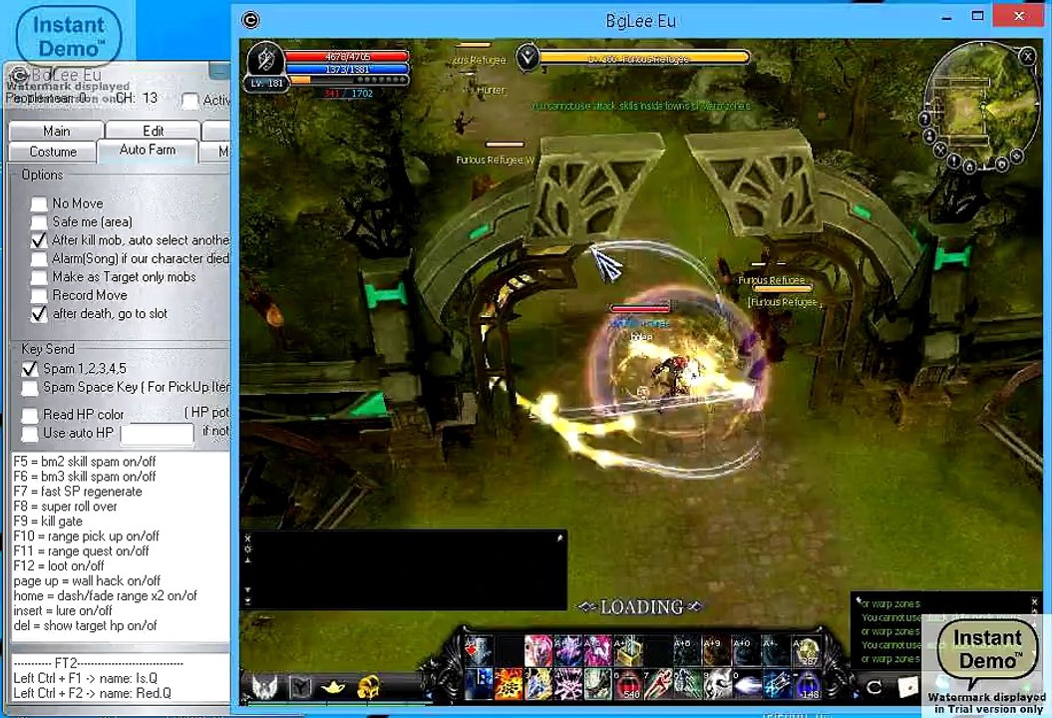The width and height of the screenshot is (1052, 718).
Task: Click the Left Ctrl + F1 name line
Action: point(85,678)
